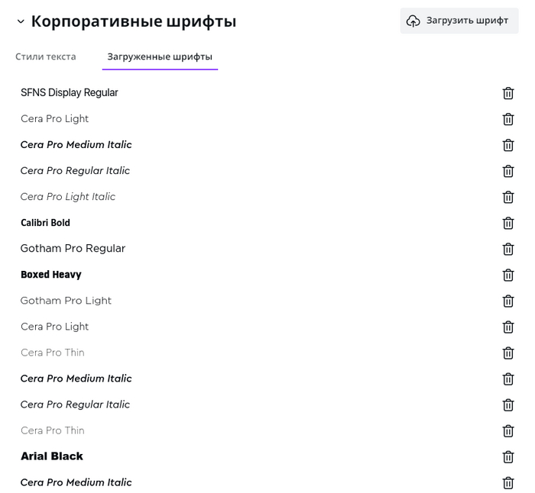Screen dimensions: 535x493
Task: Open the Загруженные шрифты tab
Action: 160,56
